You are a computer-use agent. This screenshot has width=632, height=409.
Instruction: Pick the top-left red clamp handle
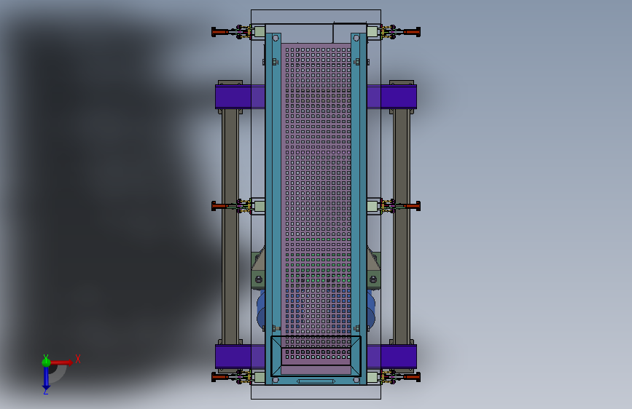[219, 32]
